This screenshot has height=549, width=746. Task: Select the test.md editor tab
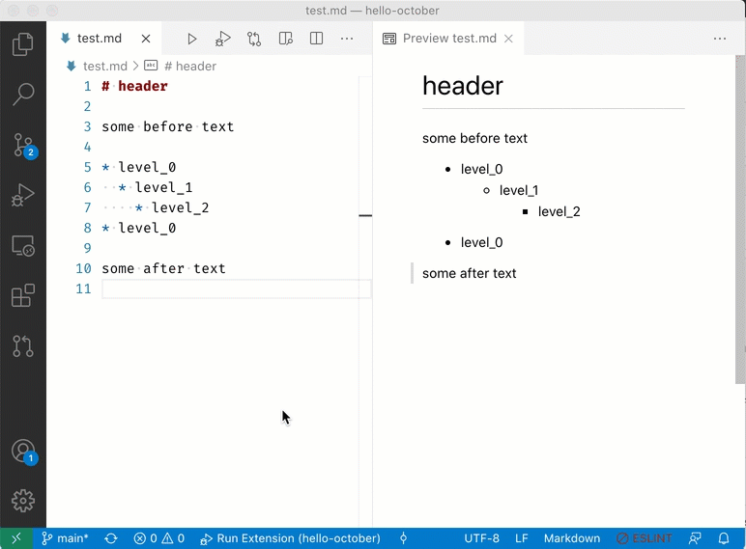pyautogui.click(x=100, y=39)
